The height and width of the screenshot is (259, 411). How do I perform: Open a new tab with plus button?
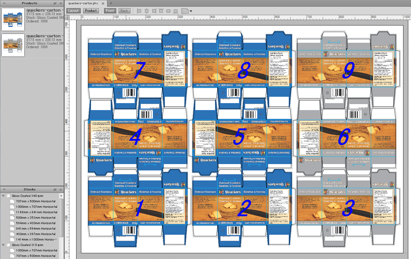point(111,3)
